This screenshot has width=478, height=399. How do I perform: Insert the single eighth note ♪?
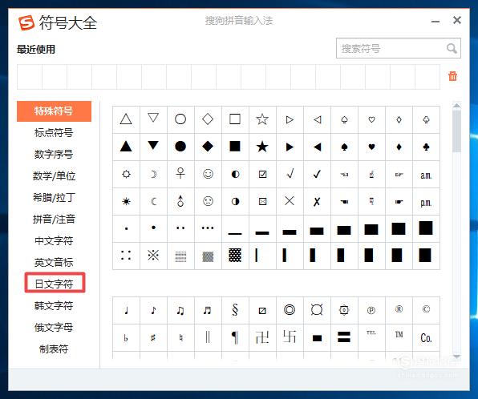click(153, 310)
